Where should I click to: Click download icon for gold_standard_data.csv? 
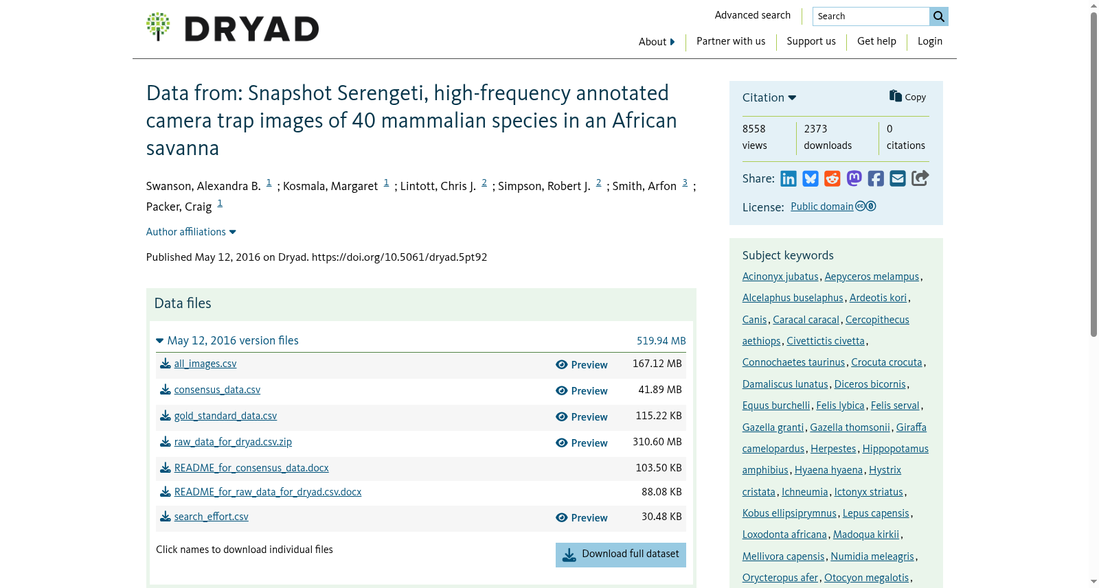[x=166, y=416]
